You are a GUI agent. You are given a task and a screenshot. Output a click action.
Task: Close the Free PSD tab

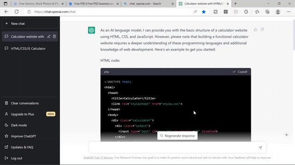click(x=118, y=4)
